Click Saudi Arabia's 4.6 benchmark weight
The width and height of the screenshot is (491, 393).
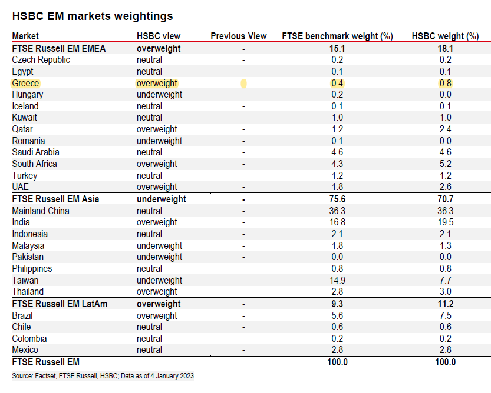point(337,152)
